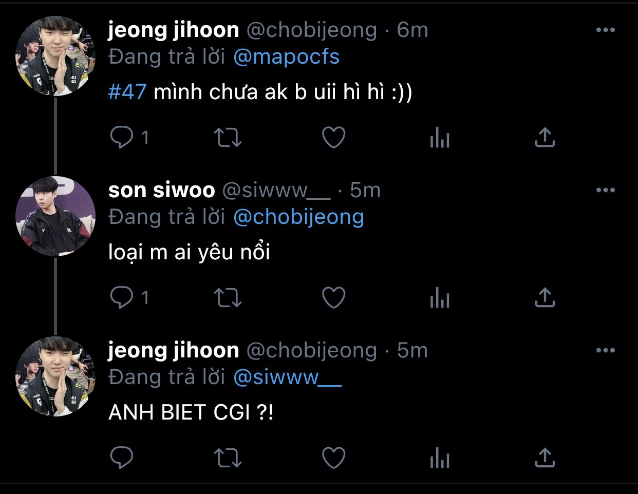
Task: Open the @chobijeong mention in son siwoo's reply
Action: click(298, 217)
